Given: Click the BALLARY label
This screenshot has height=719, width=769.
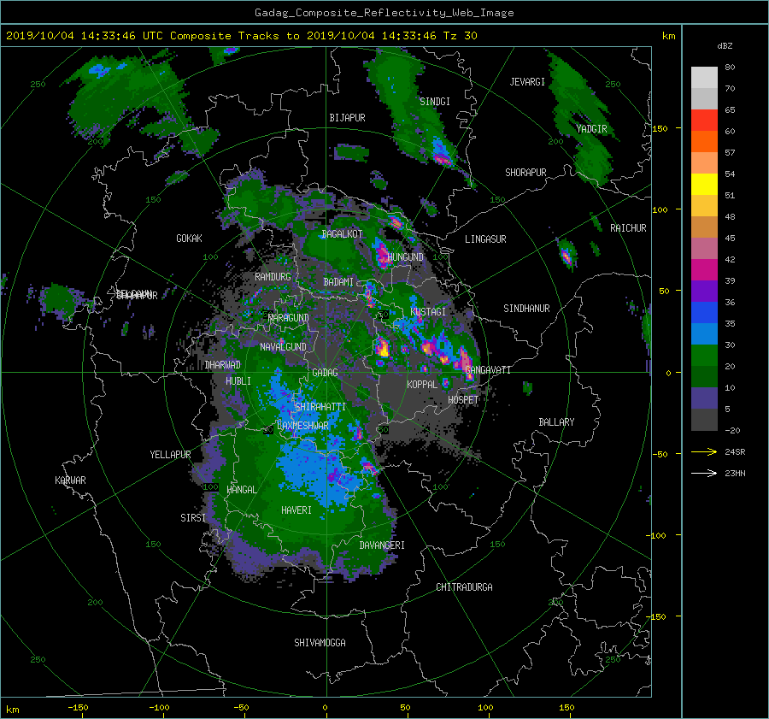Looking at the screenshot, I should click(x=556, y=422).
